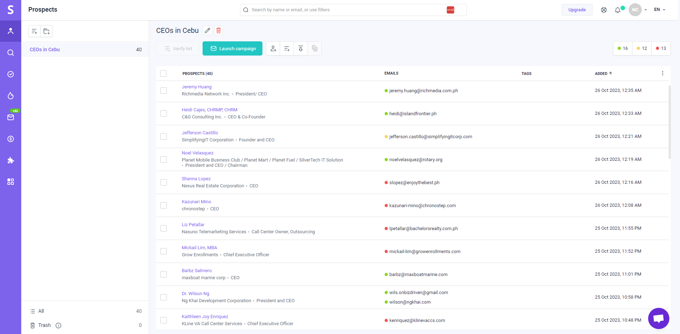Open the notifications bell
The width and height of the screenshot is (680, 334).
[618, 10]
